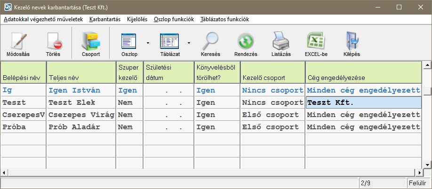Print list with Listázás icon
This screenshot has height=189, width=432.
281,41
